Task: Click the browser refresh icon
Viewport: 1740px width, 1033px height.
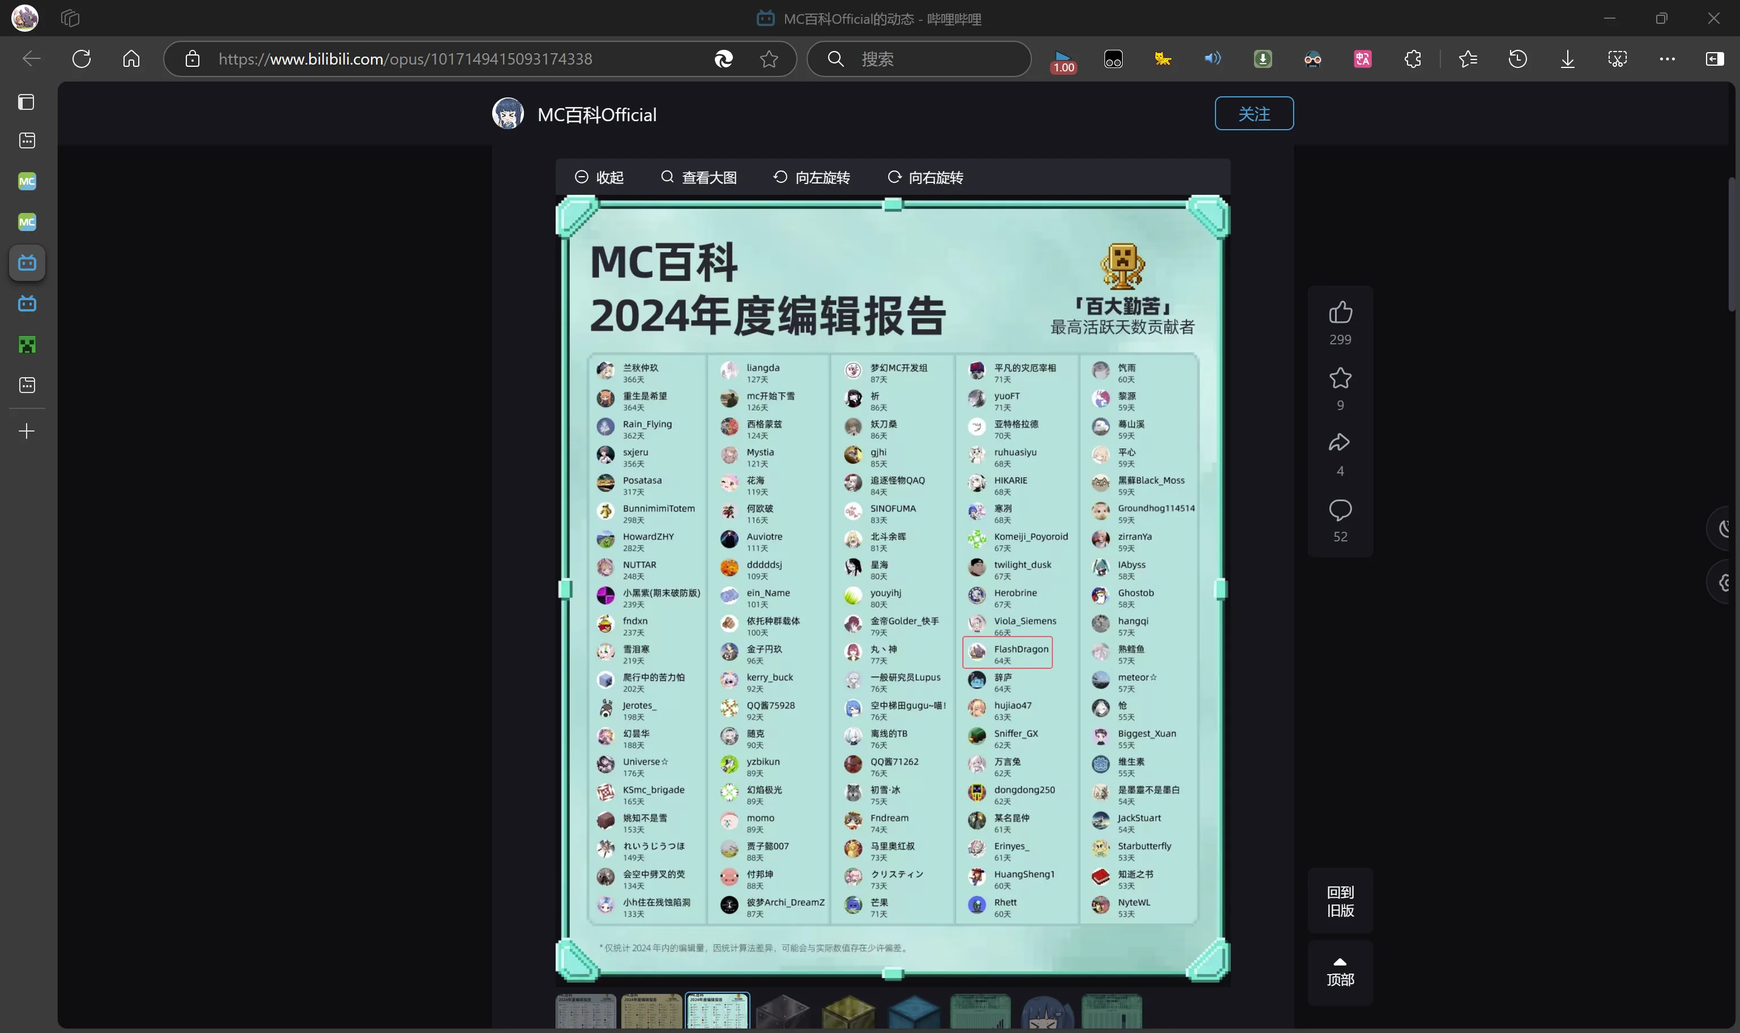Action: point(82,59)
